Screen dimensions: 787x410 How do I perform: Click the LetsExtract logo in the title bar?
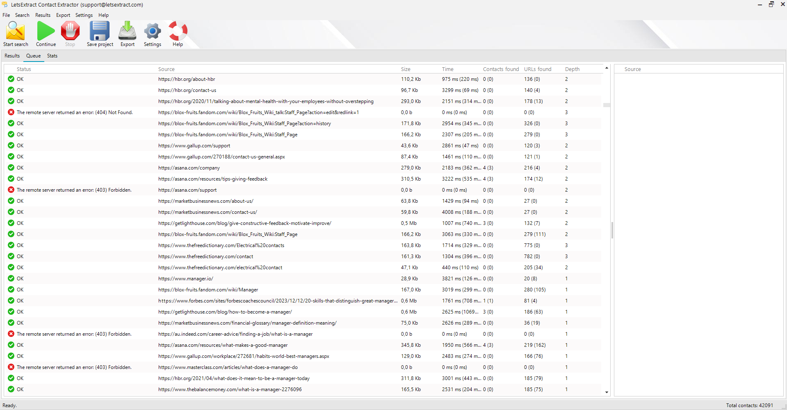click(5, 5)
